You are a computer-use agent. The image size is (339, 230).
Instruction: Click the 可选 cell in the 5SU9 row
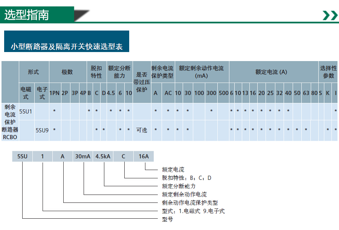pyautogui.click(x=142, y=130)
